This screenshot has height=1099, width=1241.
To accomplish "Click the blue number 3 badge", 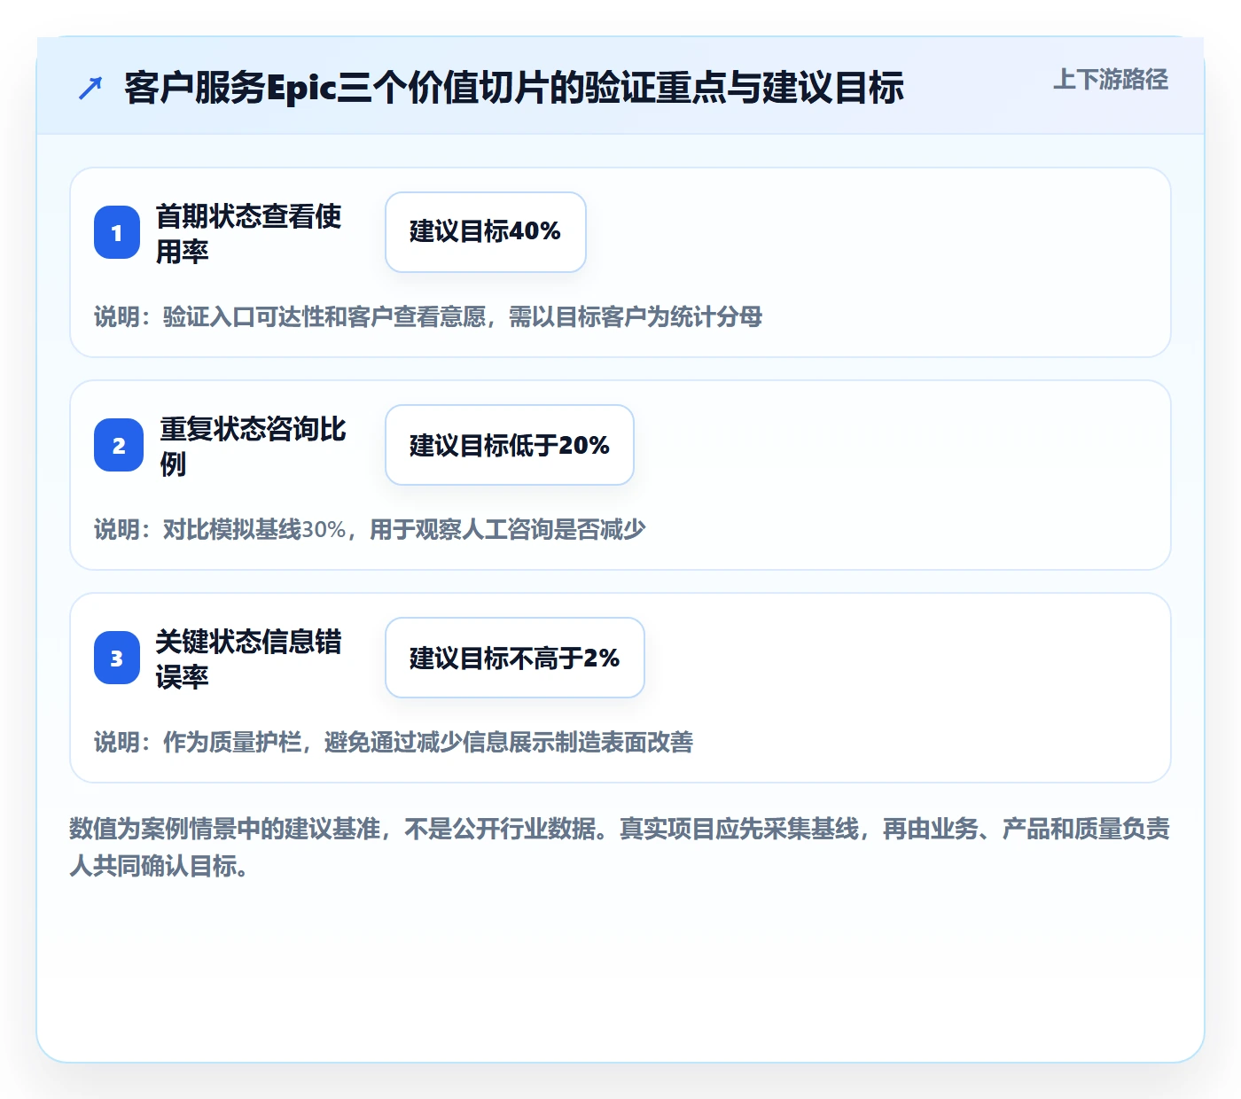I will coord(117,658).
